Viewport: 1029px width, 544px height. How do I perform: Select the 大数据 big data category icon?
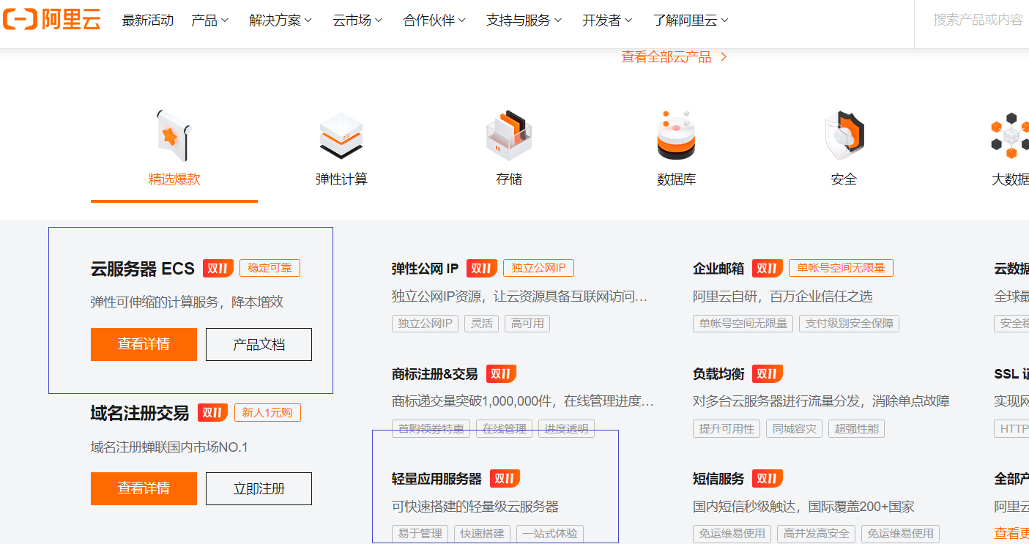(1009, 135)
